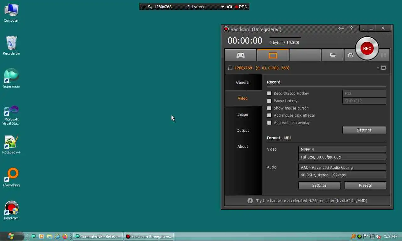This screenshot has width=402, height=241.
Task: Select the Video settings tab
Action: [x=243, y=98]
